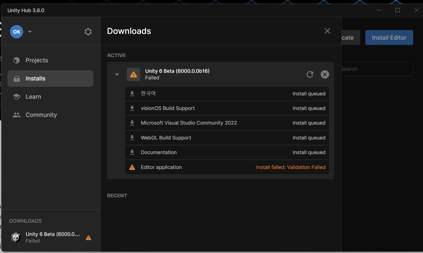Click Install queued status for WebGL Build Support
Viewport: 423px width, 253px height.
[x=309, y=138]
